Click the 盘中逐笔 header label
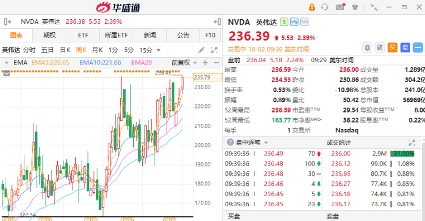 click(x=248, y=142)
